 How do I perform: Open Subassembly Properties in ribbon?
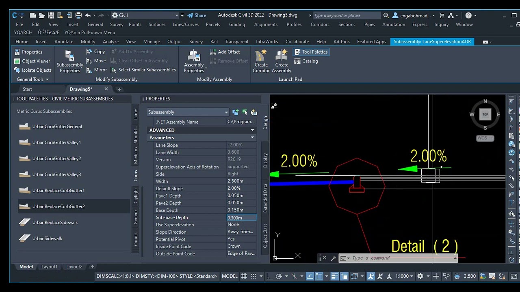point(70,61)
